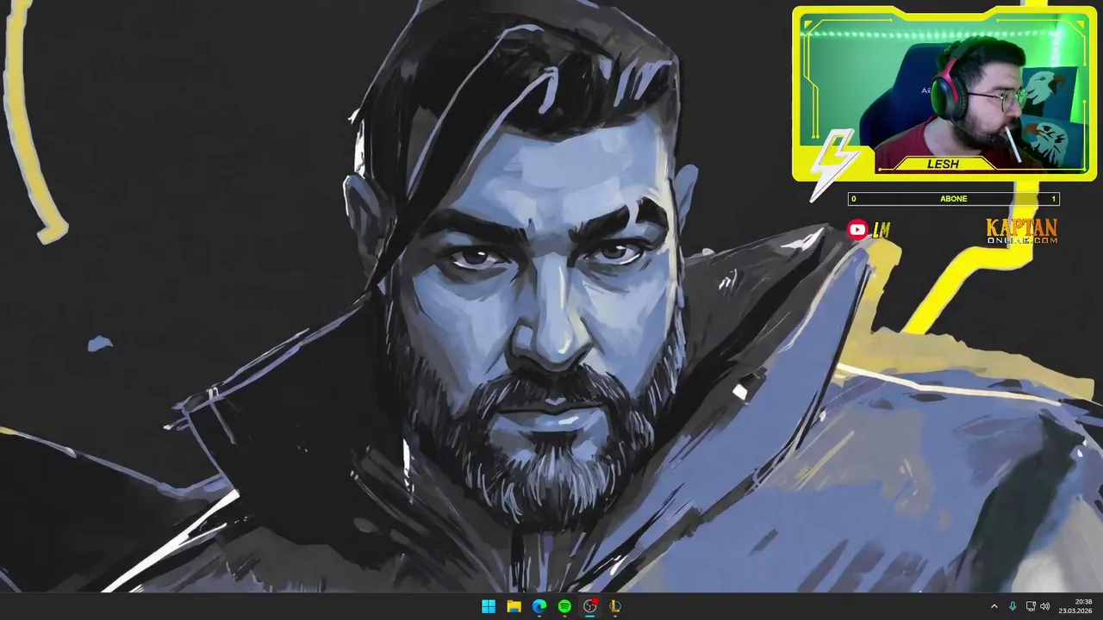Open the OBS Studio taskbar icon
This screenshot has height=620, width=1103.
[590, 606]
